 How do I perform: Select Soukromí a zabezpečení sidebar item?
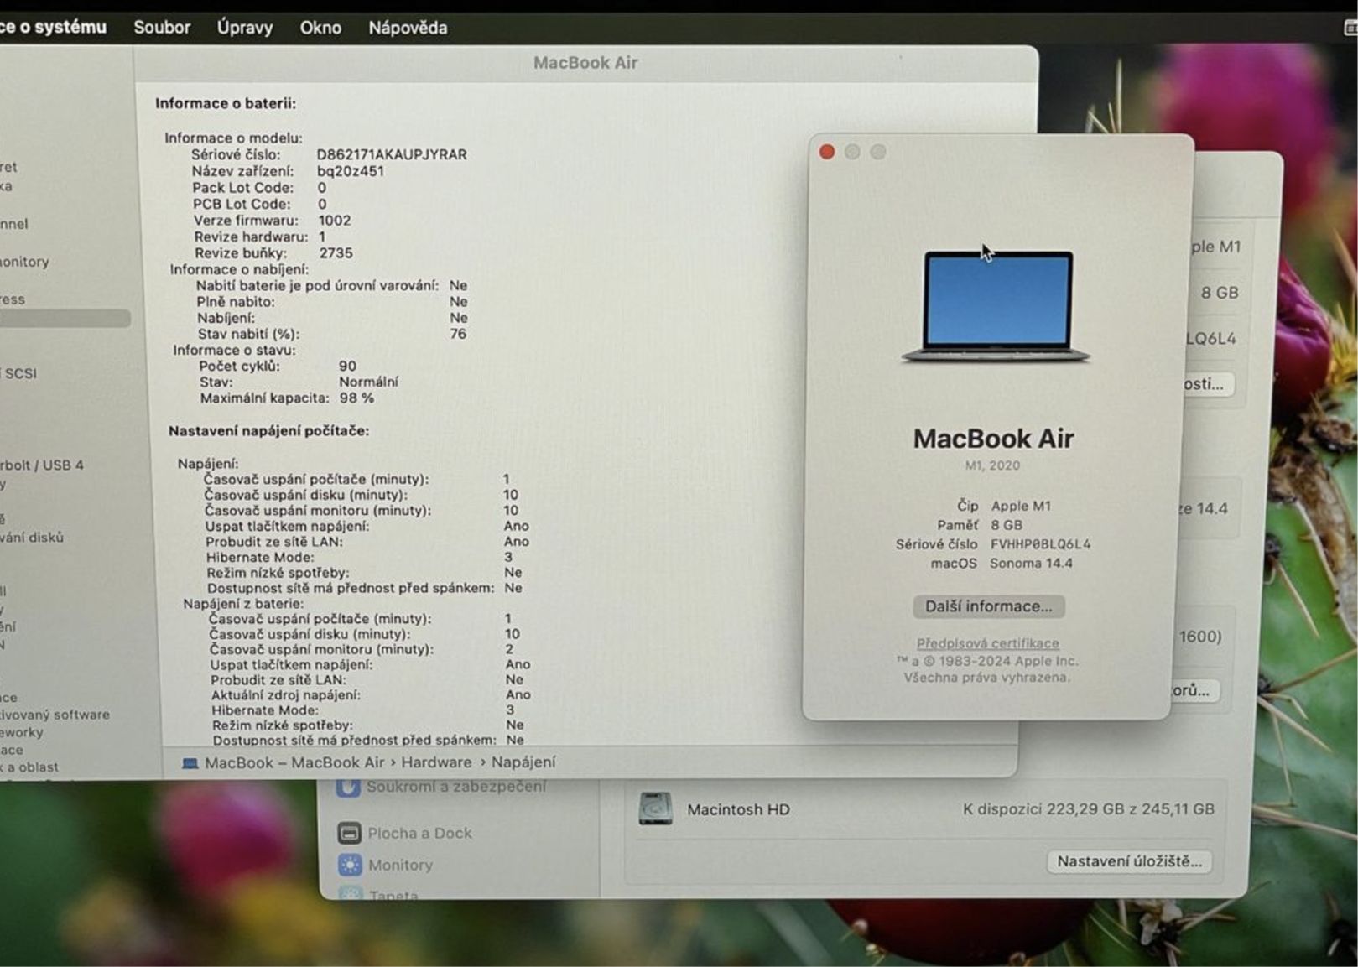pyautogui.click(x=441, y=787)
